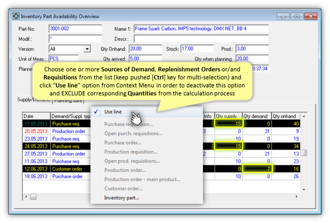Click the Name 1 field

[201, 29]
